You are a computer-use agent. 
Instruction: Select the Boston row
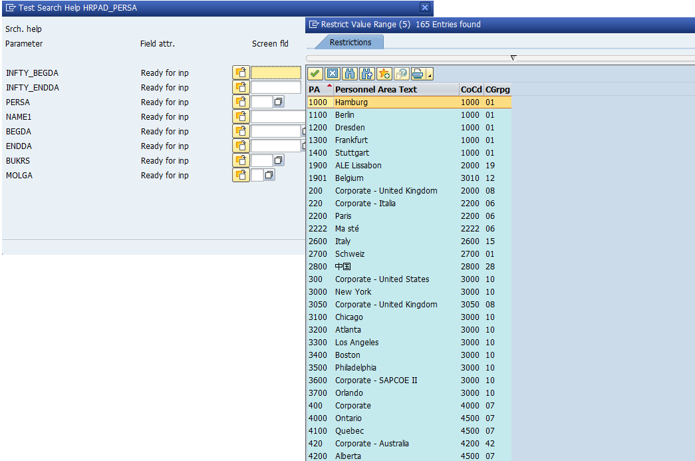point(409,355)
